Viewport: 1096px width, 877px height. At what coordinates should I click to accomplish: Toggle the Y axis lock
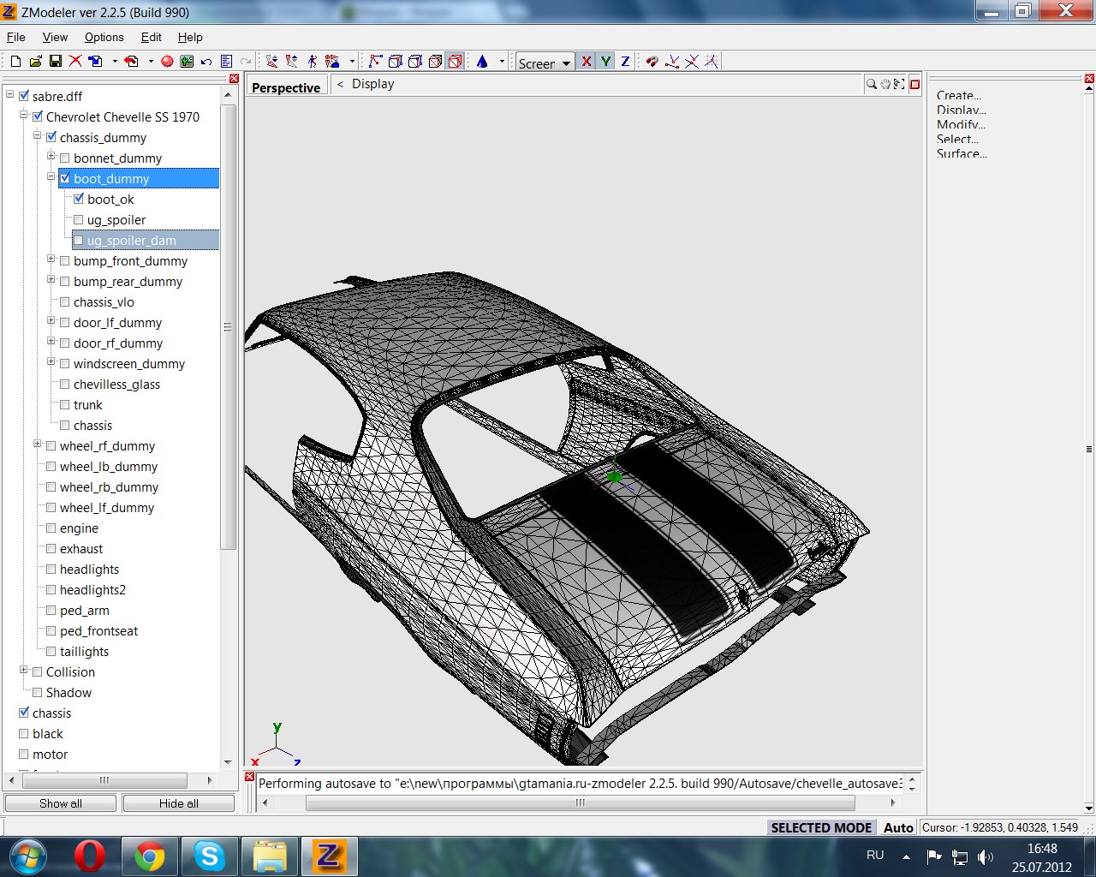click(606, 61)
